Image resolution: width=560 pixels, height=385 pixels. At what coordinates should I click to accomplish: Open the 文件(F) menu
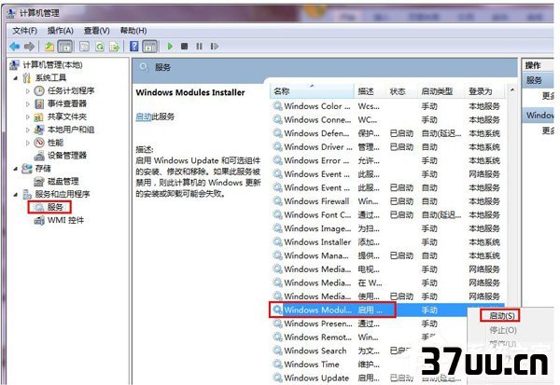pos(24,31)
